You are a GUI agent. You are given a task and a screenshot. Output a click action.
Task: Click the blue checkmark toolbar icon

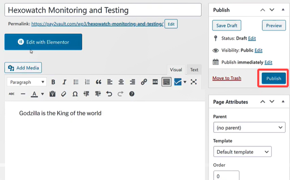point(178,82)
